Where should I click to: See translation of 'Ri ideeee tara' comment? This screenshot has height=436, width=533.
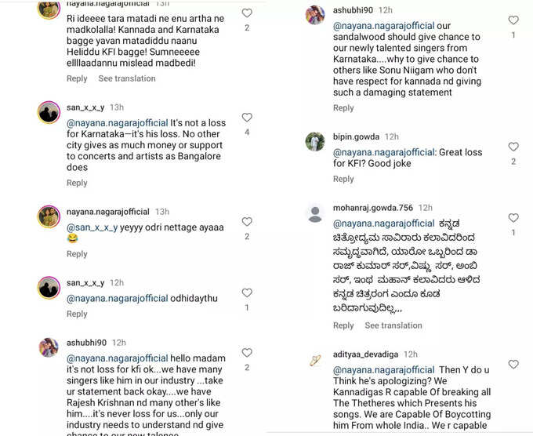click(127, 78)
